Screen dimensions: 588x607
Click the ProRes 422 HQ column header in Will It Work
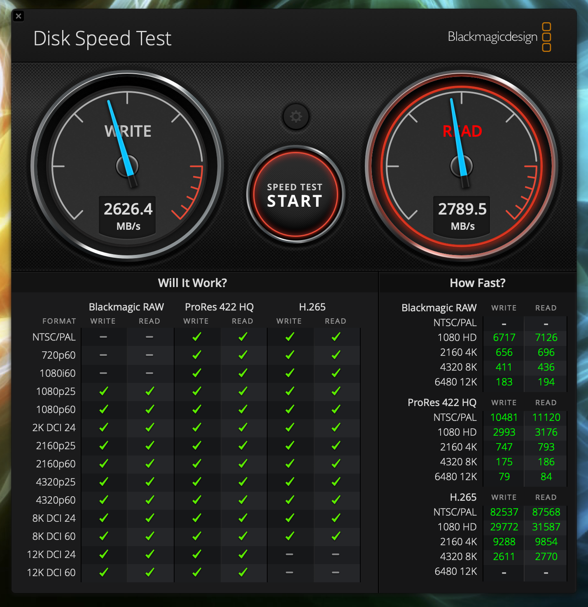[x=219, y=307]
